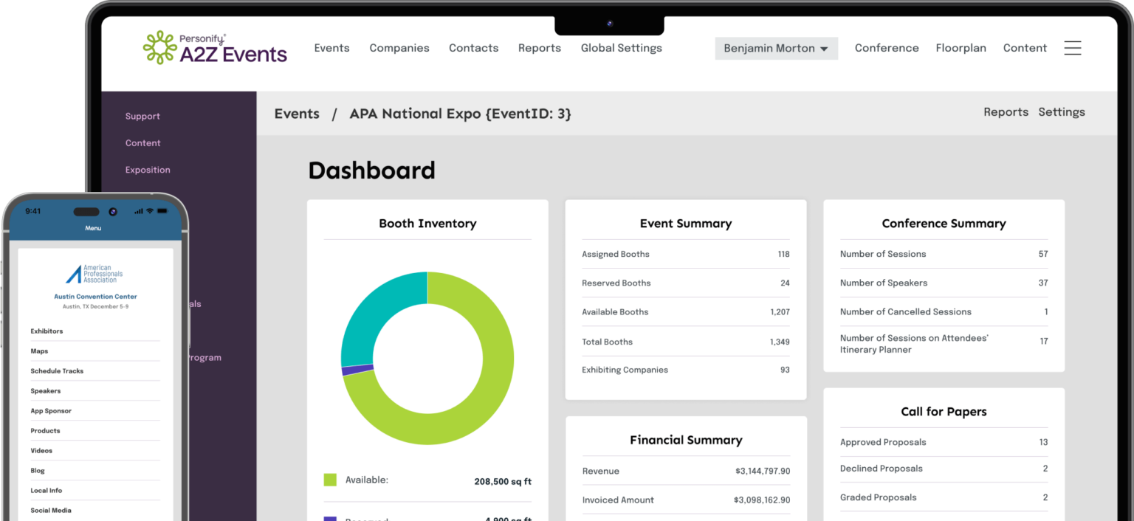
Task: Expand the user menu chevron
Action: click(x=825, y=48)
